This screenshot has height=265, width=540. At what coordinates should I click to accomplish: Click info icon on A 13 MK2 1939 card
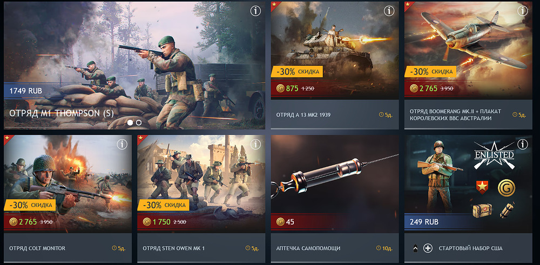(x=389, y=11)
